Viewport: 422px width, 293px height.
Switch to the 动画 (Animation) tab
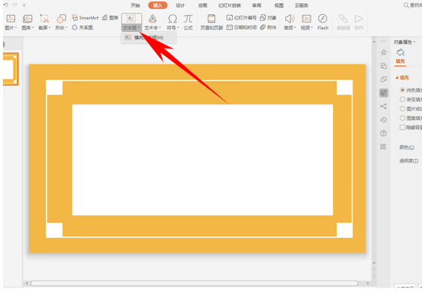point(202,5)
